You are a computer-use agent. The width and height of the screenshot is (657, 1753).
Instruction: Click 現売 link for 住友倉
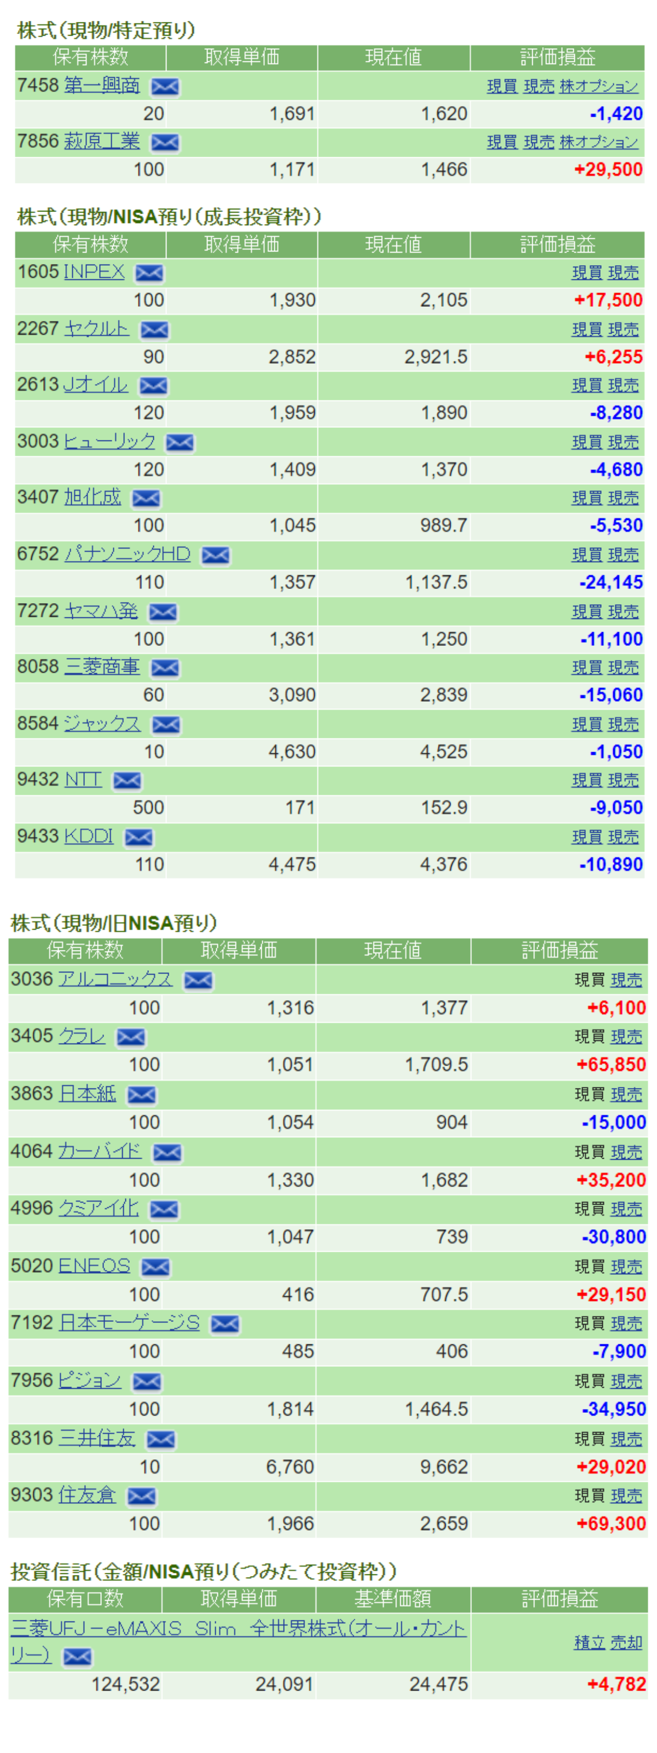626,1496
